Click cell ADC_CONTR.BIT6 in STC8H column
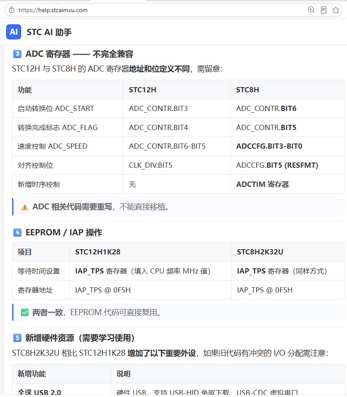This screenshot has height=397, width=347. tap(287, 108)
